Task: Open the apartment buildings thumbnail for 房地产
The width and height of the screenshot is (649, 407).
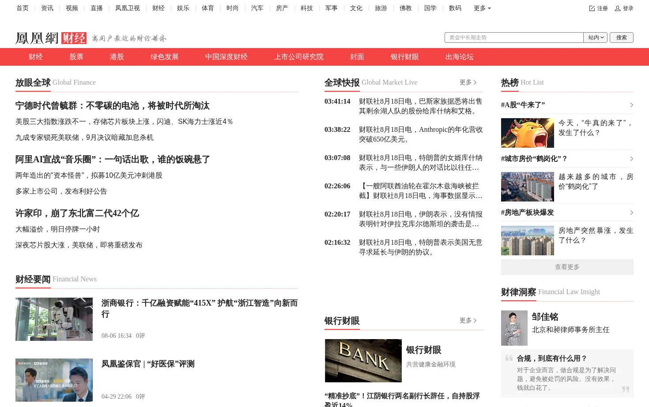Action: pos(528,240)
